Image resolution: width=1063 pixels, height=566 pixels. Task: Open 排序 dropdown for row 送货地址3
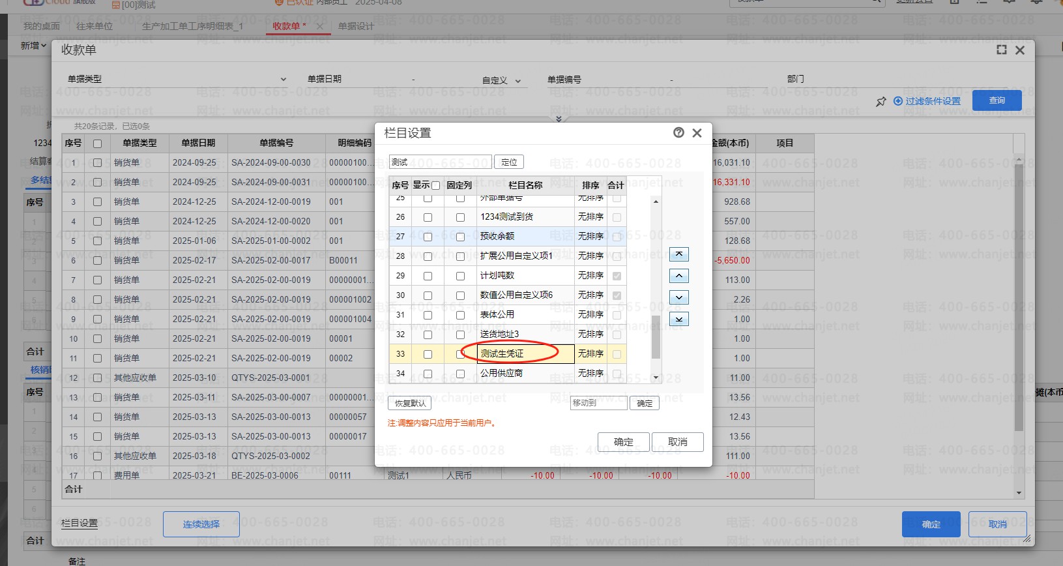click(x=590, y=334)
